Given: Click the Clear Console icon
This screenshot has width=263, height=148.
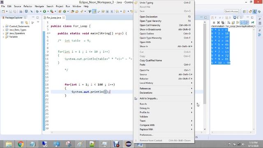Looking at the screenshot, I should 228,23.
